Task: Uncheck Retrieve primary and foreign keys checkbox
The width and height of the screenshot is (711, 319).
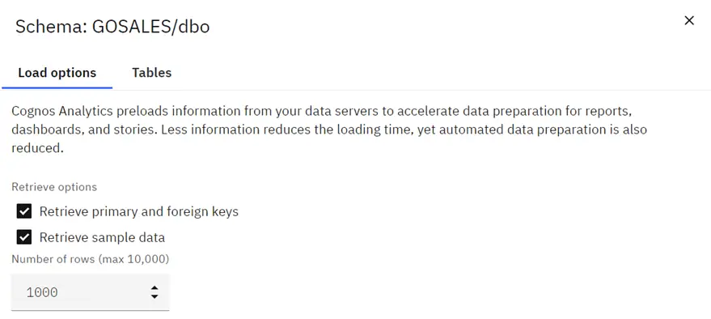Action: tap(24, 211)
